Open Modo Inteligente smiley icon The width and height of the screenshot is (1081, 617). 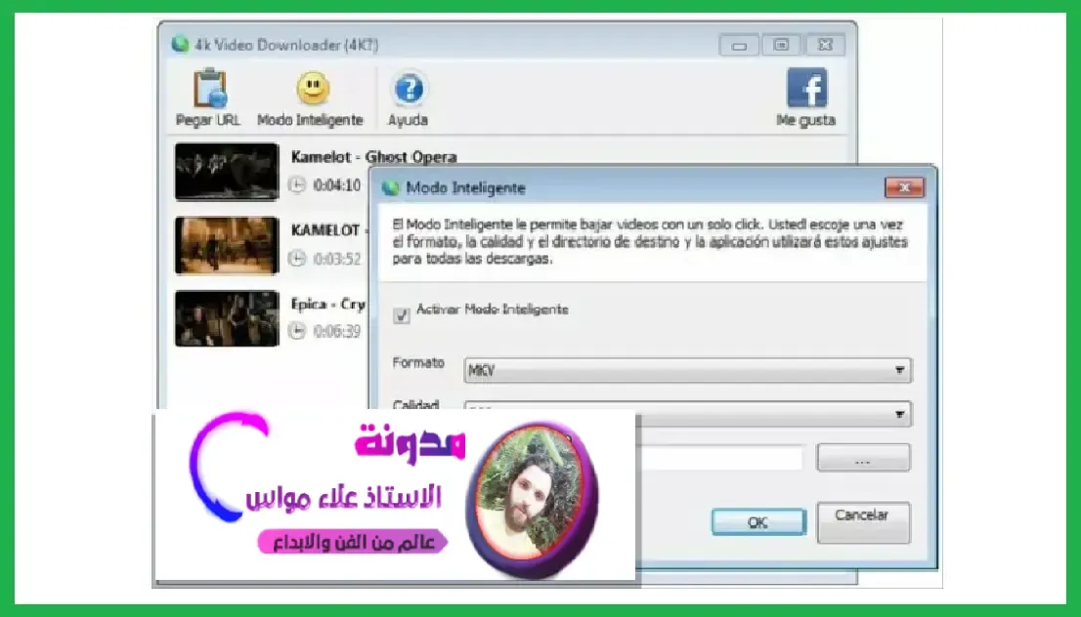point(313,88)
